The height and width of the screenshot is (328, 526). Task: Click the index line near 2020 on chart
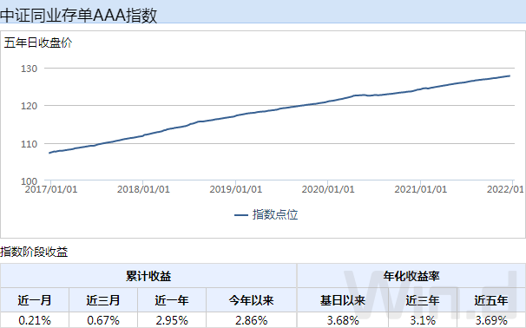(328, 102)
